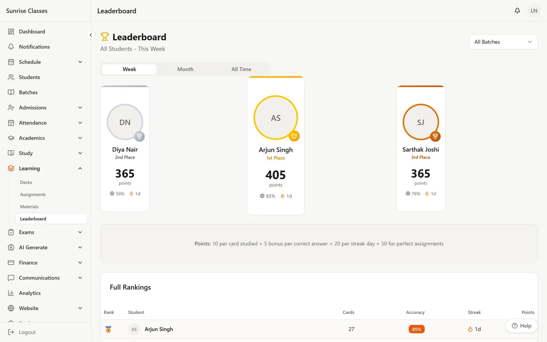Open Materials under Learning
This screenshot has height=342, width=547.
[29, 207]
